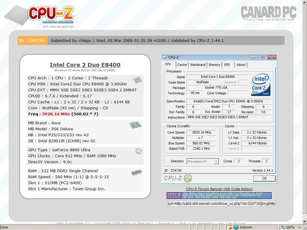Click the CPU-Z Validator forum banner image
This screenshot has height=230, width=307.
pyautogui.click(x=219, y=196)
